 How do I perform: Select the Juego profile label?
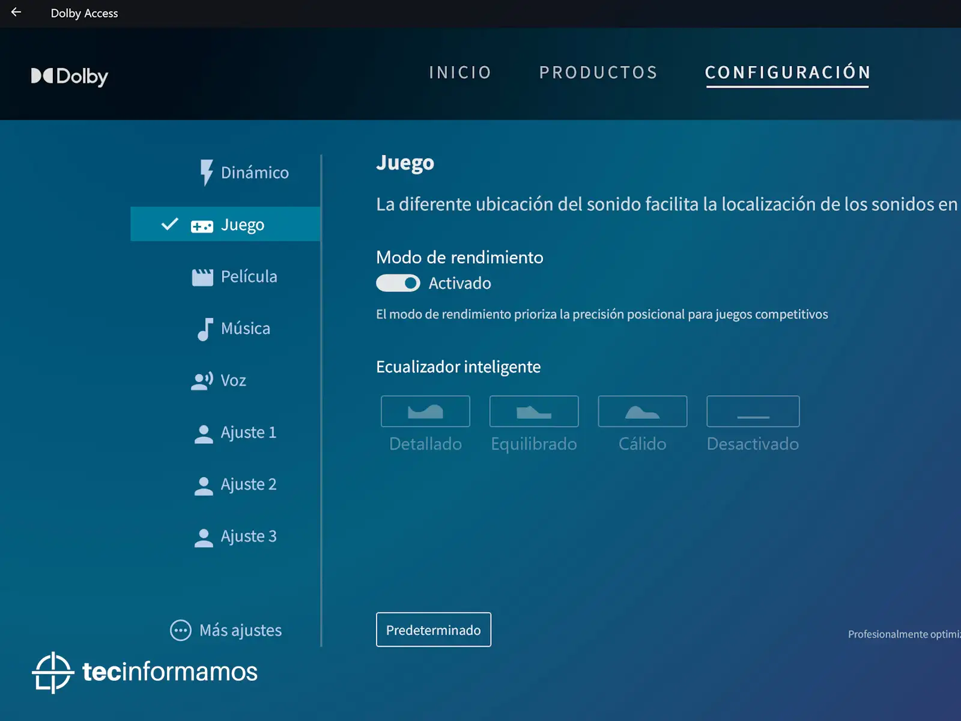pyautogui.click(x=243, y=225)
